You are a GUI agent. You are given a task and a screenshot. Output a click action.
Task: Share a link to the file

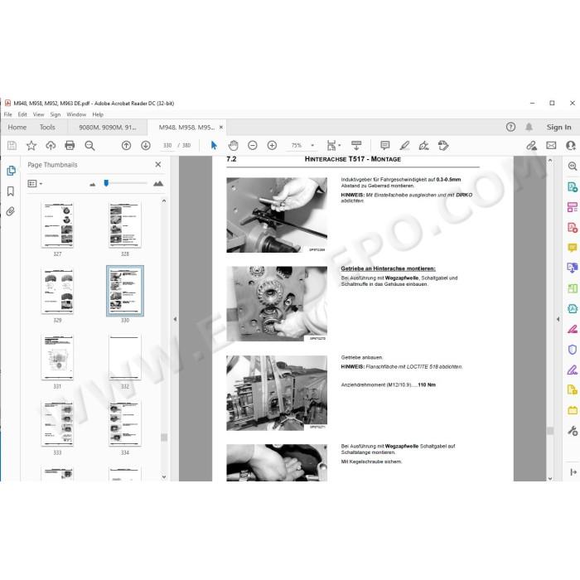point(532,145)
